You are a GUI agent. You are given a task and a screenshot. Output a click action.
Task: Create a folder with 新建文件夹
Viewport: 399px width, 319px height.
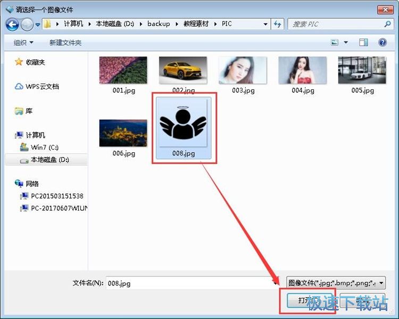(65, 43)
